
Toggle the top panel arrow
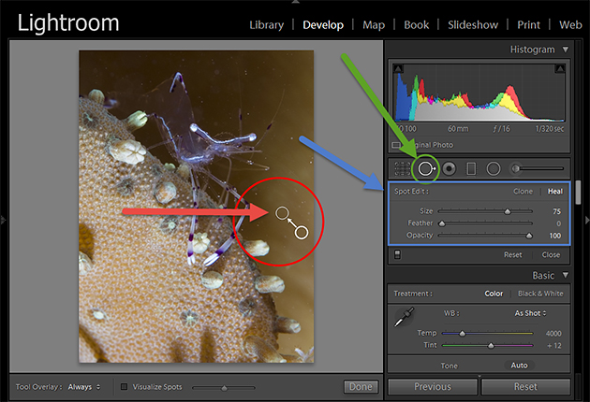pos(295,2)
